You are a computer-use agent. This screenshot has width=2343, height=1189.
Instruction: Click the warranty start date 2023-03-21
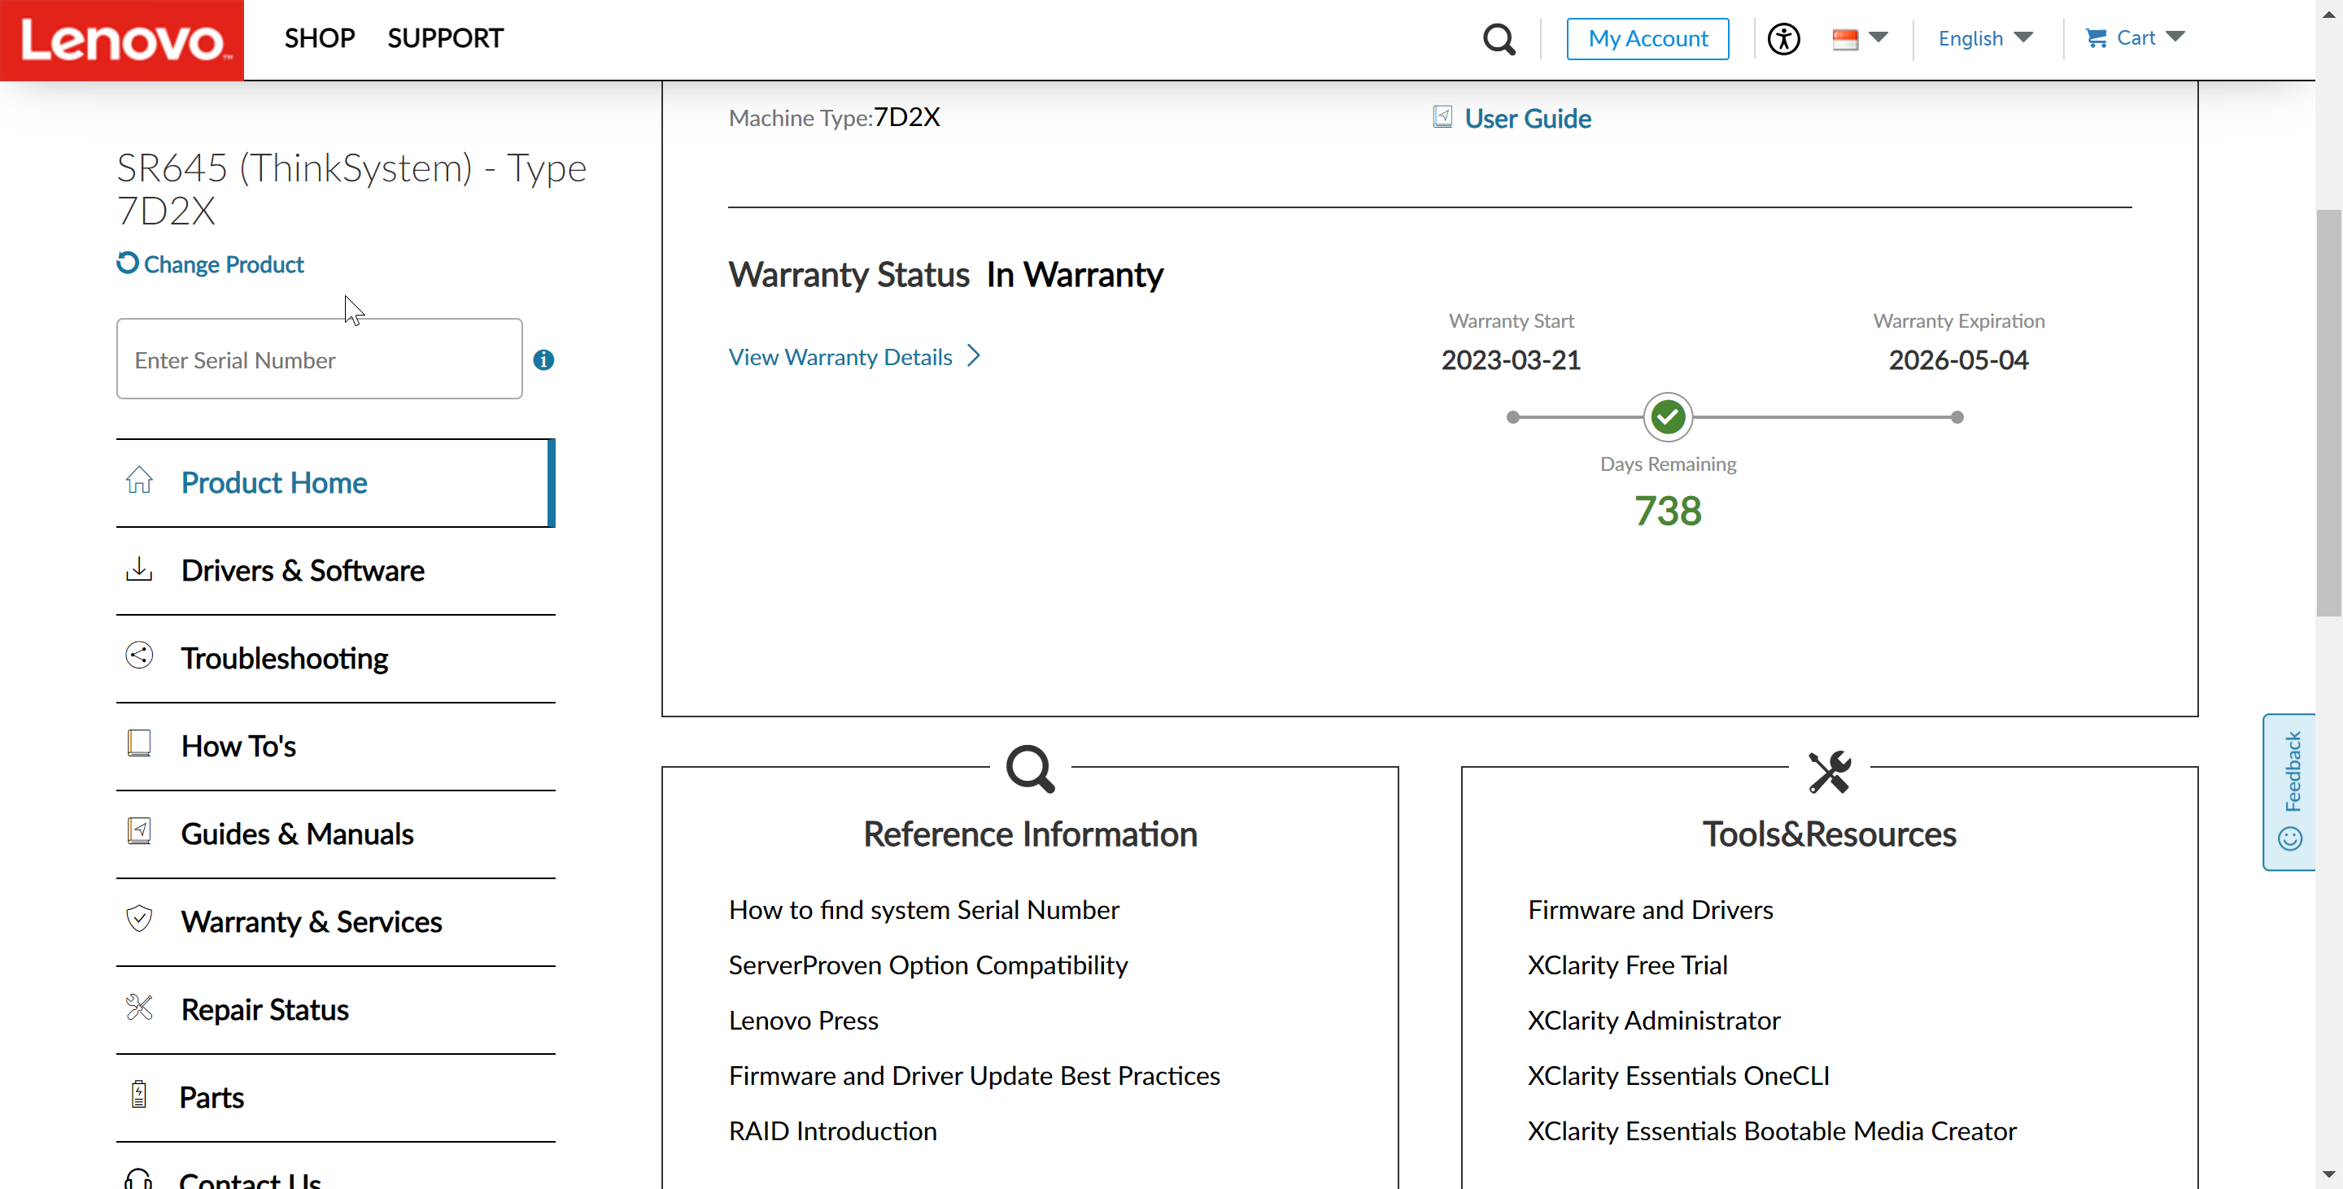pos(1511,360)
